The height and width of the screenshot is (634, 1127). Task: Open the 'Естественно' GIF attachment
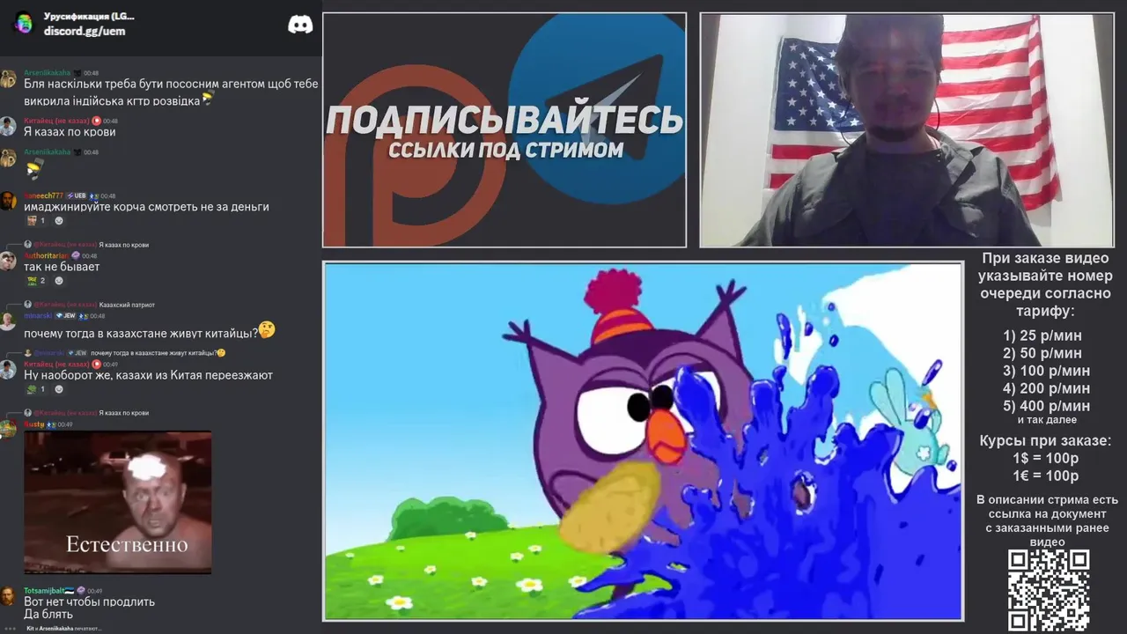click(118, 502)
